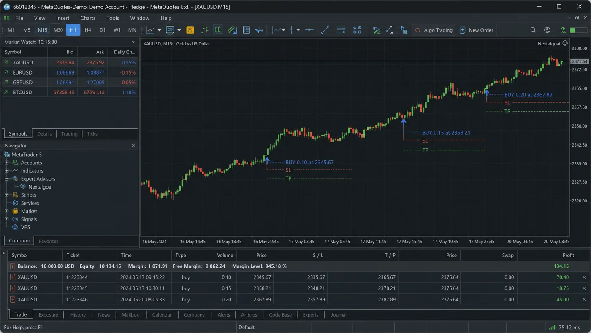Click the green connection level bar

pos(578,30)
